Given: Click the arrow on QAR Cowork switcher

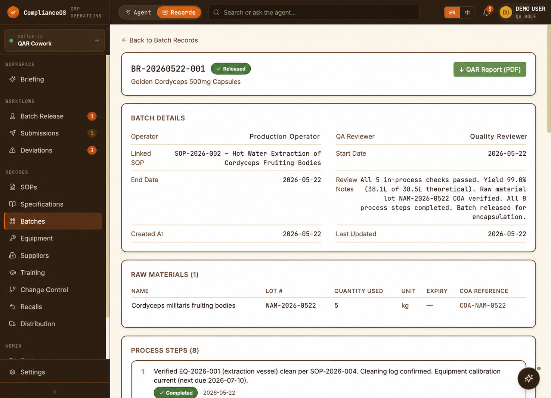Looking at the screenshot, I should [x=97, y=40].
